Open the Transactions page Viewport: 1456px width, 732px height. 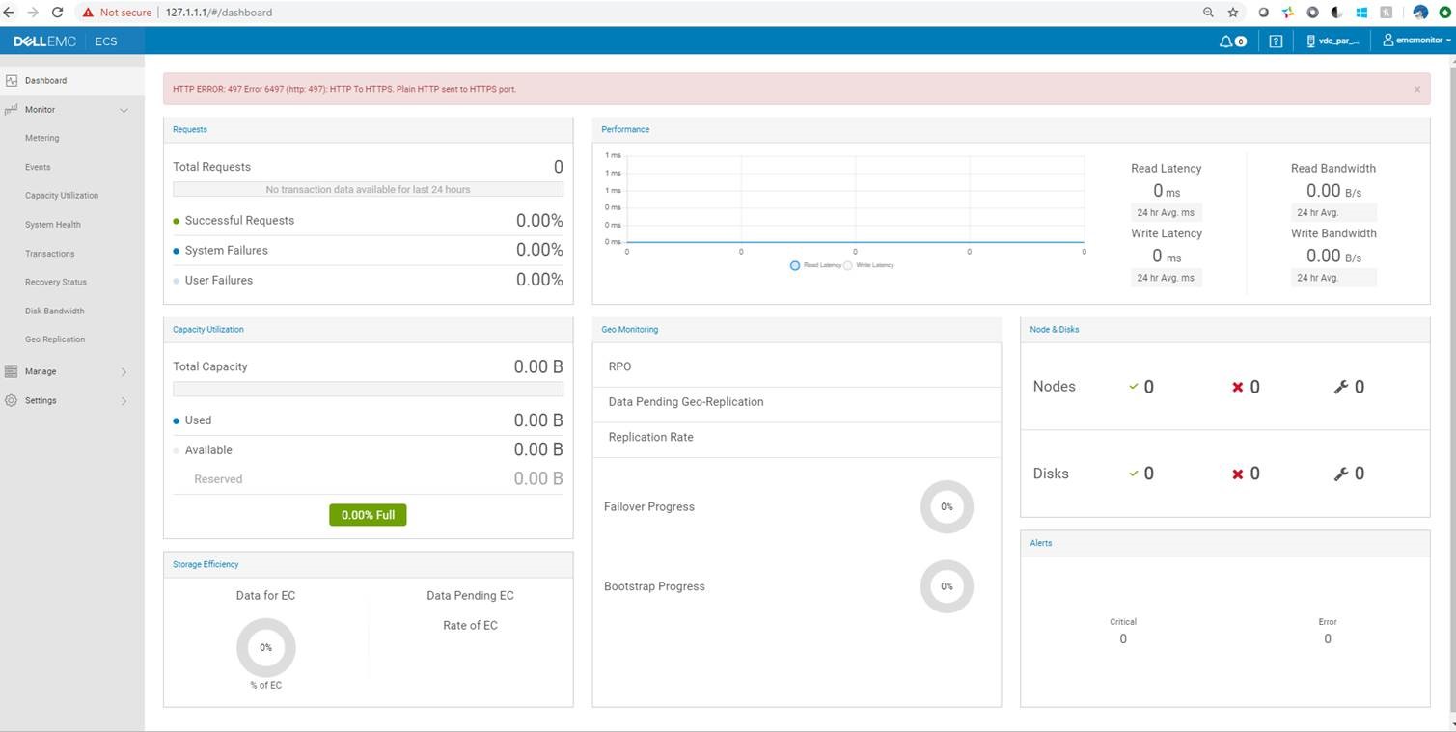point(49,254)
